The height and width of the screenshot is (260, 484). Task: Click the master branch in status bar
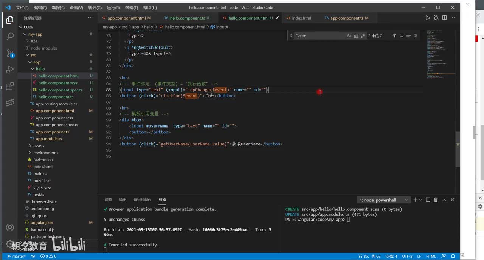[x=17, y=256]
